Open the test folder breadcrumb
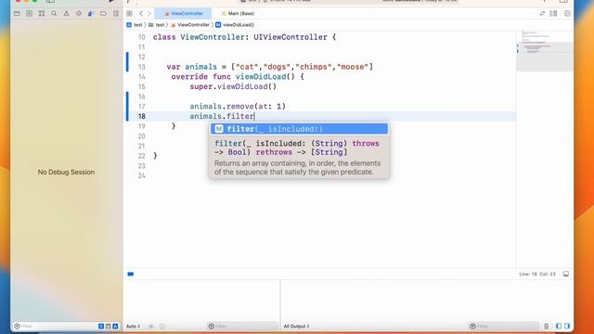The image size is (594, 334). point(157,25)
